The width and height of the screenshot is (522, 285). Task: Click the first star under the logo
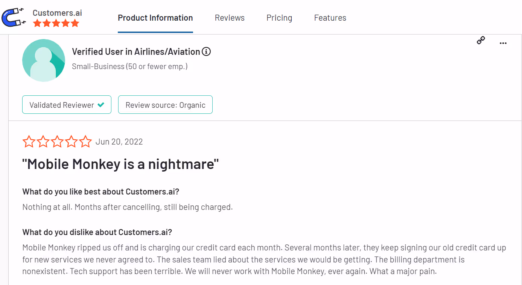coord(37,23)
